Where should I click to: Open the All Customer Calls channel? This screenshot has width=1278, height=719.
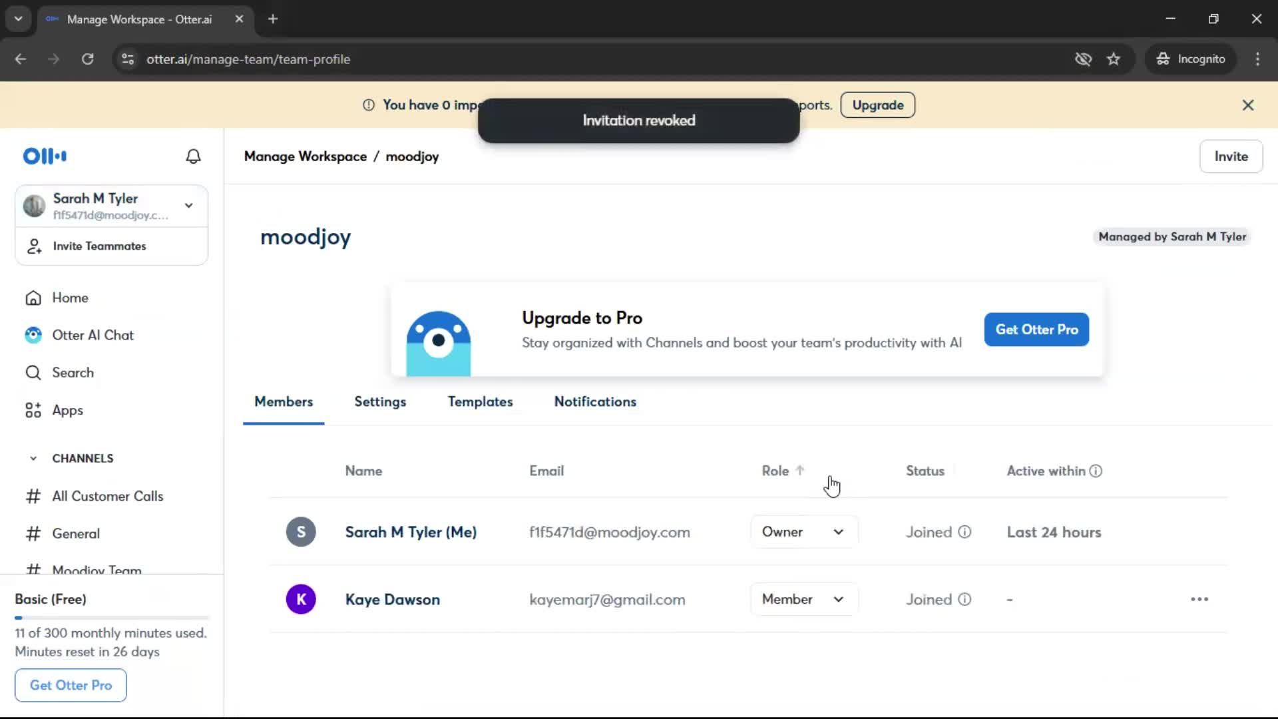[107, 497]
